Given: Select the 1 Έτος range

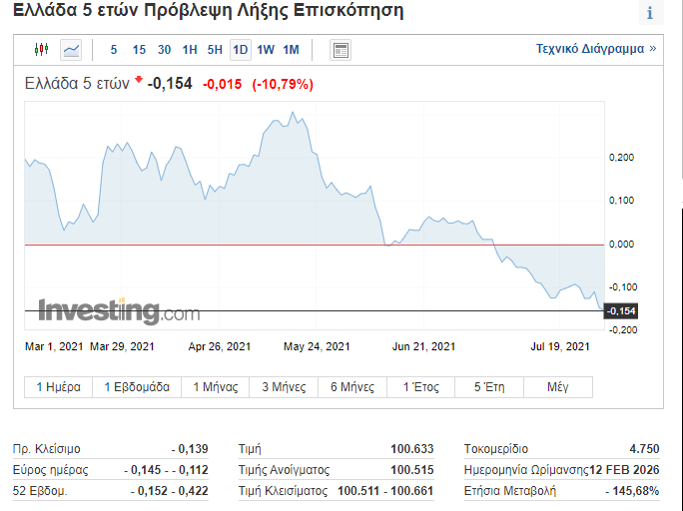Looking at the screenshot, I should click(x=421, y=387).
